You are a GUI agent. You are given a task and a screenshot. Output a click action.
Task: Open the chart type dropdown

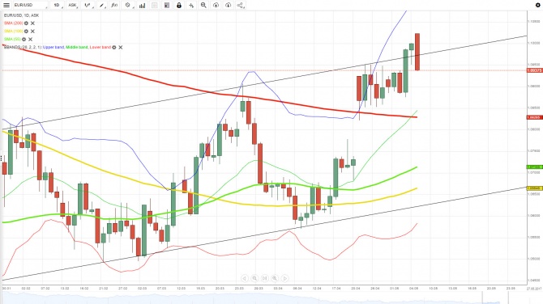click(x=88, y=5)
